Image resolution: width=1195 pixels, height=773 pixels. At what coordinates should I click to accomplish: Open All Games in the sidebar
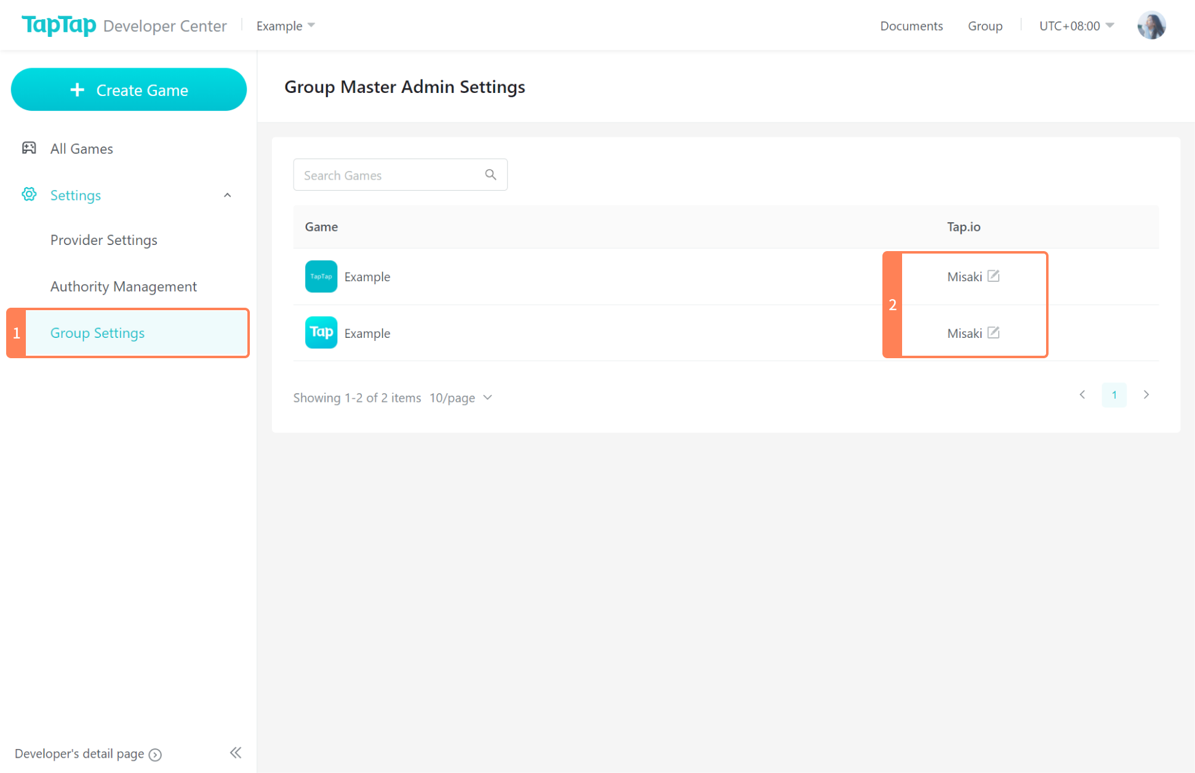(x=81, y=149)
